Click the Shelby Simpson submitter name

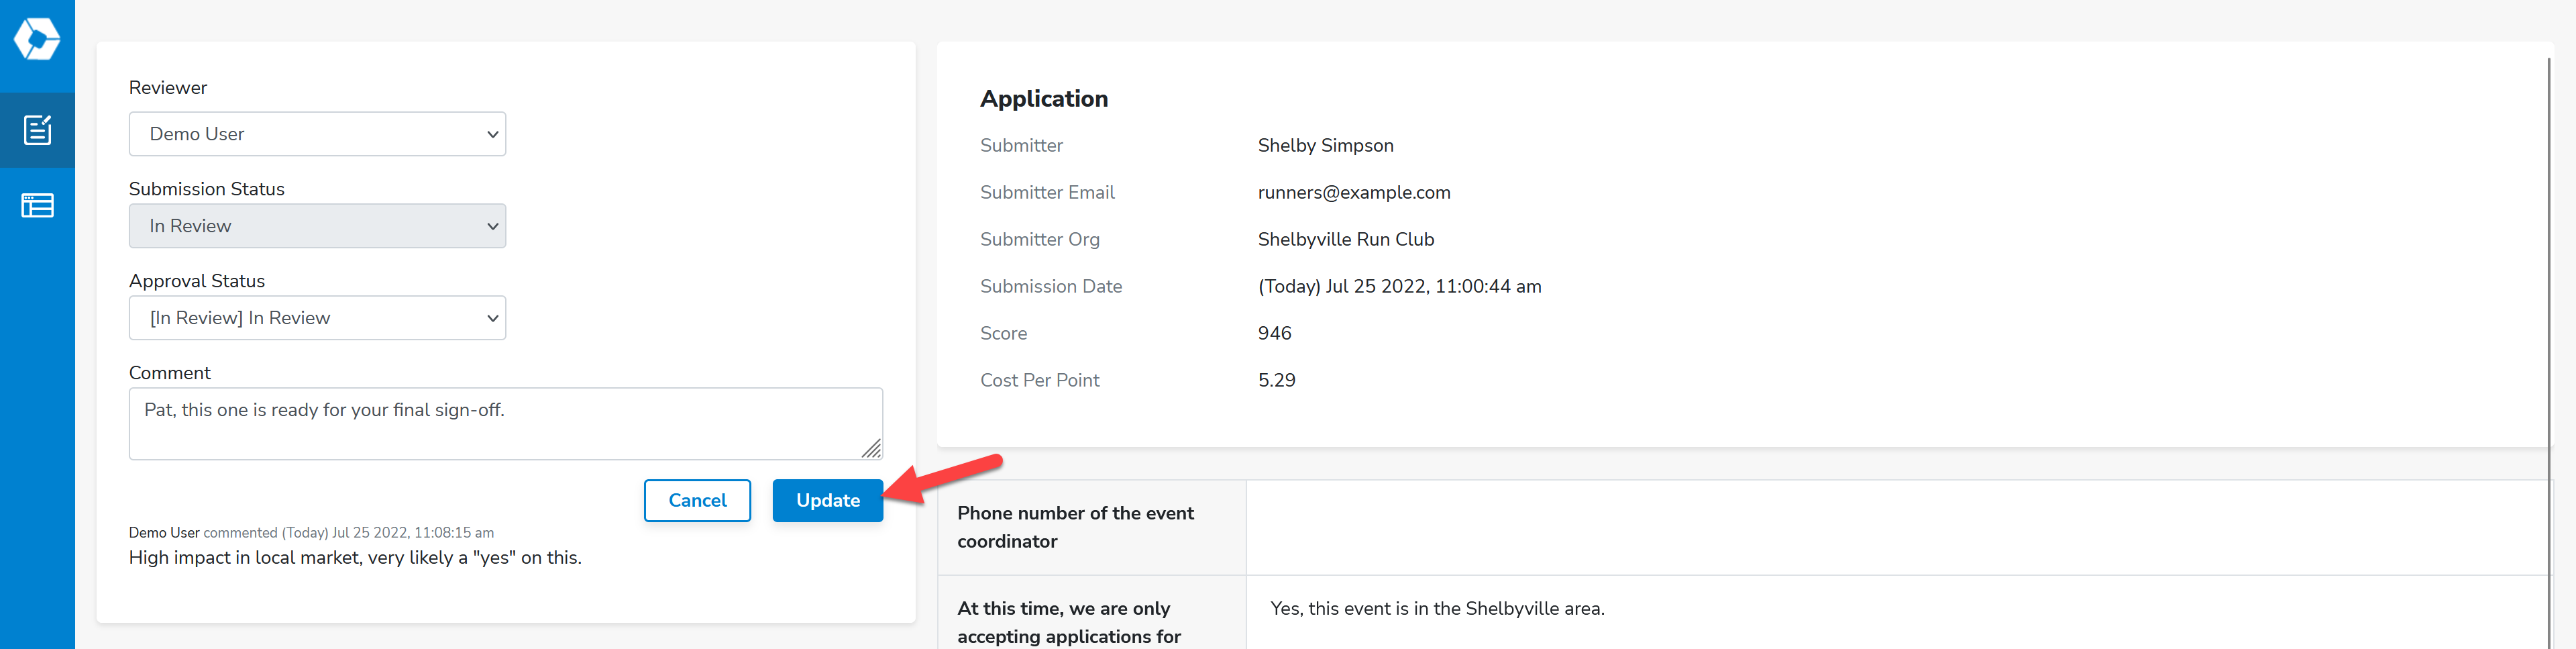(1325, 145)
